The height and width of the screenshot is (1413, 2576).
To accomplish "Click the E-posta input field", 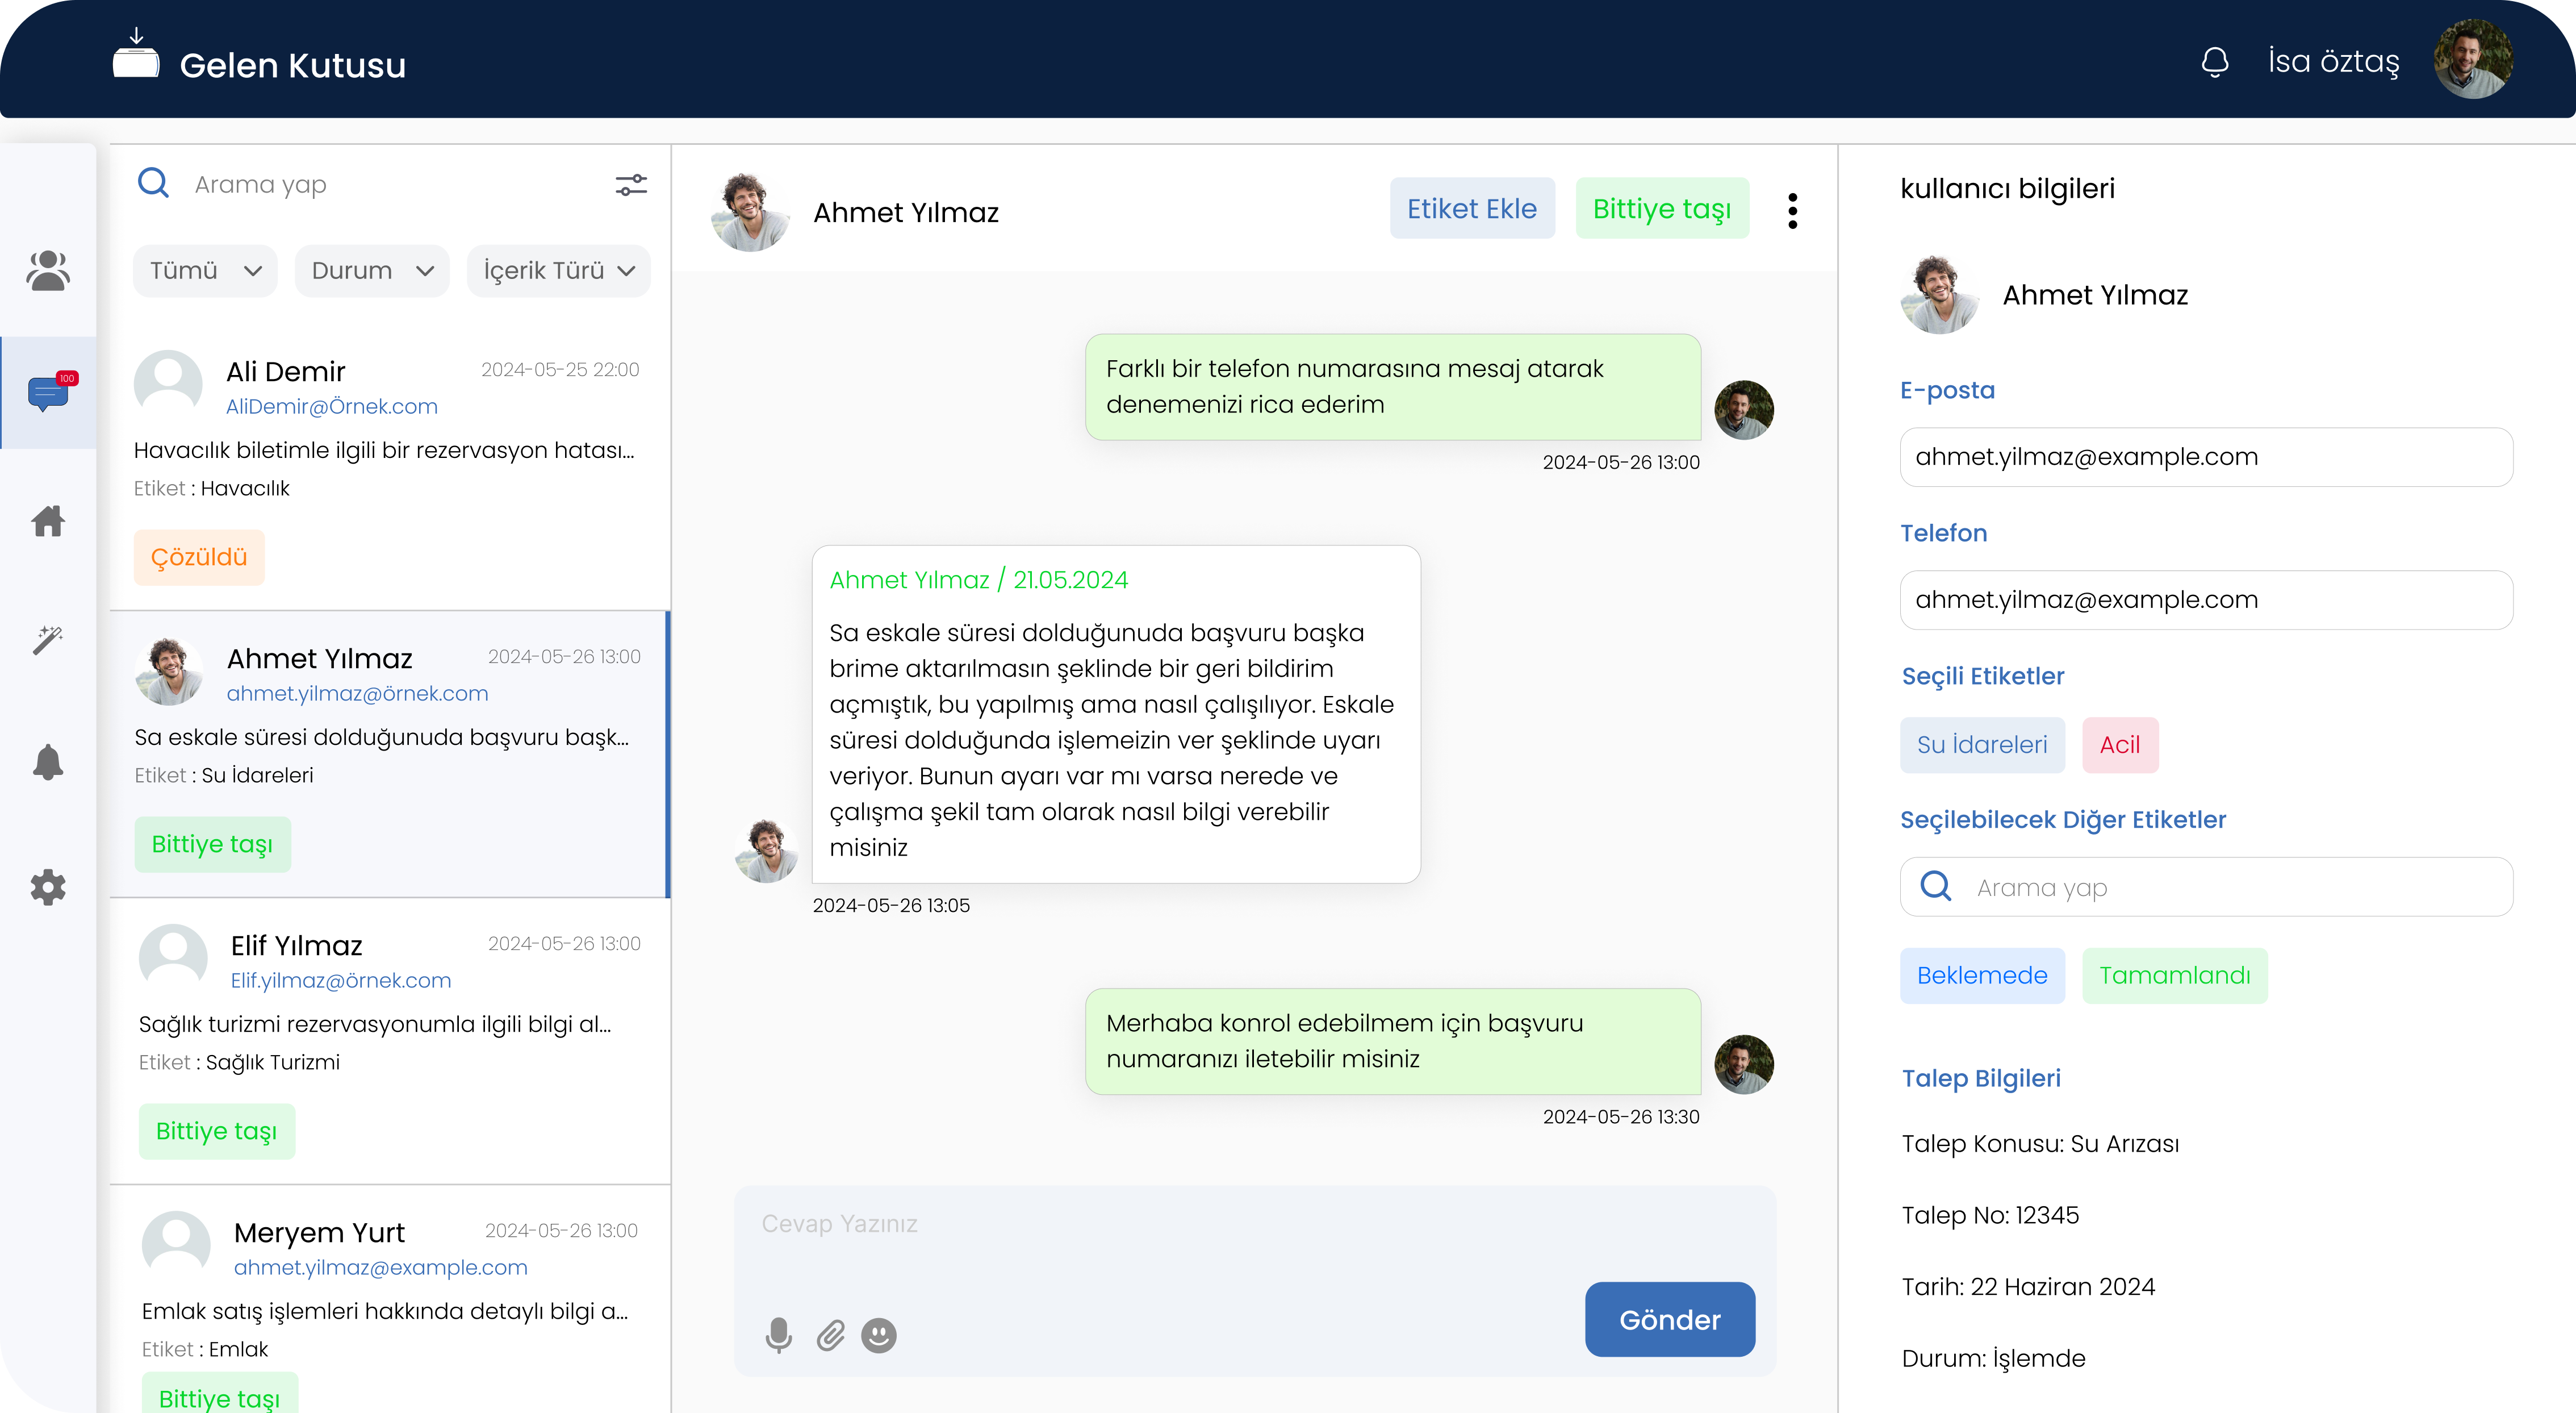I will pos(2206,456).
